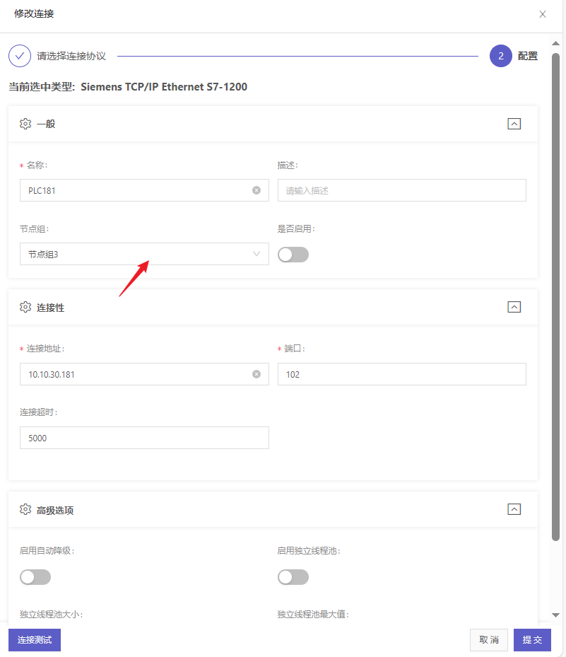Collapse the 高级选项 section
566x657 pixels.
(x=514, y=509)
